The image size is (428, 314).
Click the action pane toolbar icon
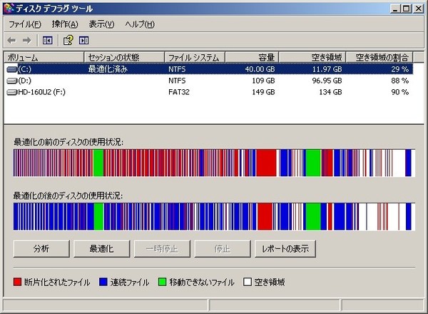83,40
